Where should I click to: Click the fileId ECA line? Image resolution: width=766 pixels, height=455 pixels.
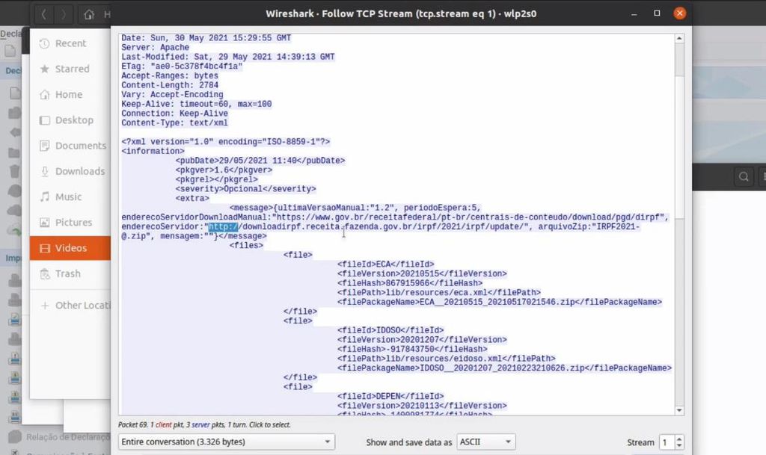[x=385, y=264]
